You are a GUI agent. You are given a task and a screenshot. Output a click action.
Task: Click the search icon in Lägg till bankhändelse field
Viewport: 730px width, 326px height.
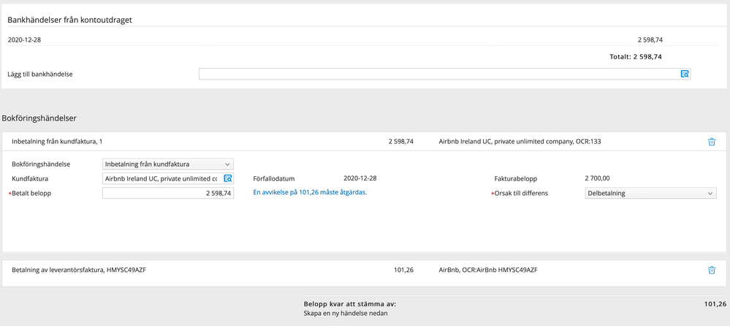tap(685, 75)
